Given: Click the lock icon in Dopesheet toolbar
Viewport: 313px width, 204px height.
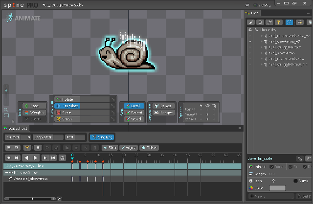Looking at the screenshot, I should [38, 148].
